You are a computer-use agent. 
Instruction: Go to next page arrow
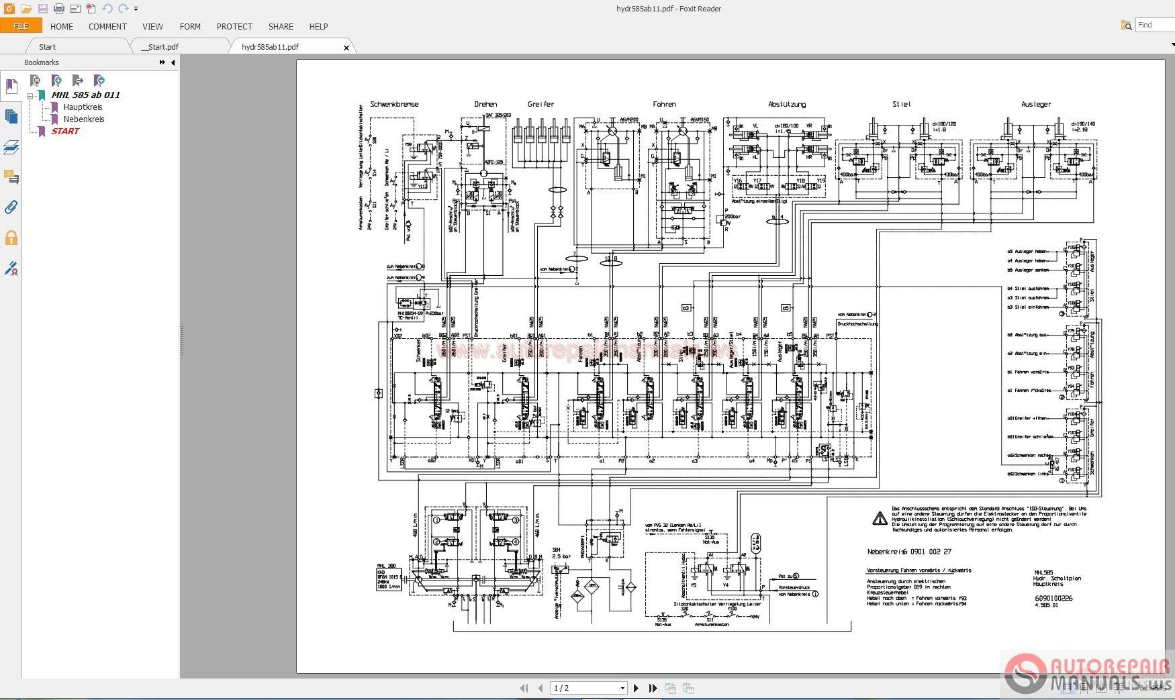point(637,688)
